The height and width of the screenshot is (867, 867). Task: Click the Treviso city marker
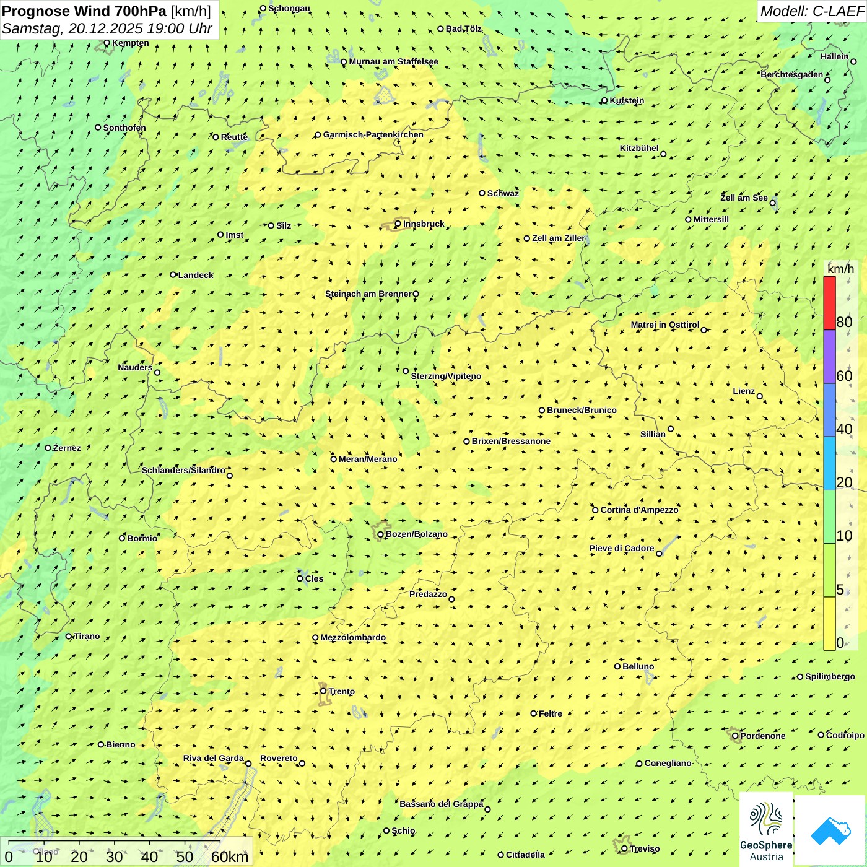624,848
